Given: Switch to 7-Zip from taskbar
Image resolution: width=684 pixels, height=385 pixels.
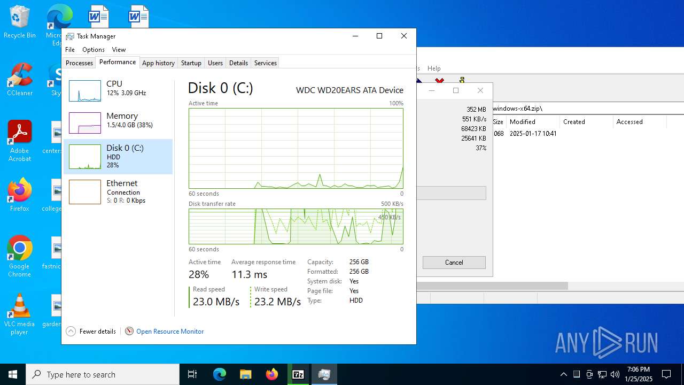Looking at the screenshot, I should 298,374.
